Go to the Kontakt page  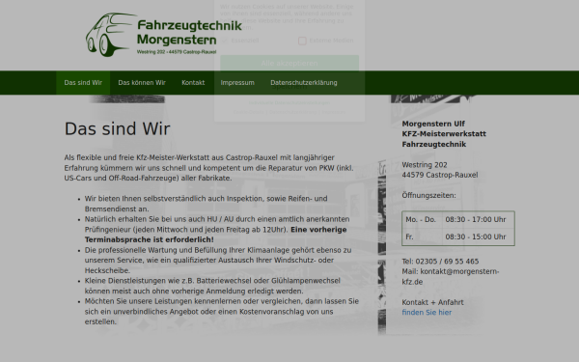coord(193,83)
